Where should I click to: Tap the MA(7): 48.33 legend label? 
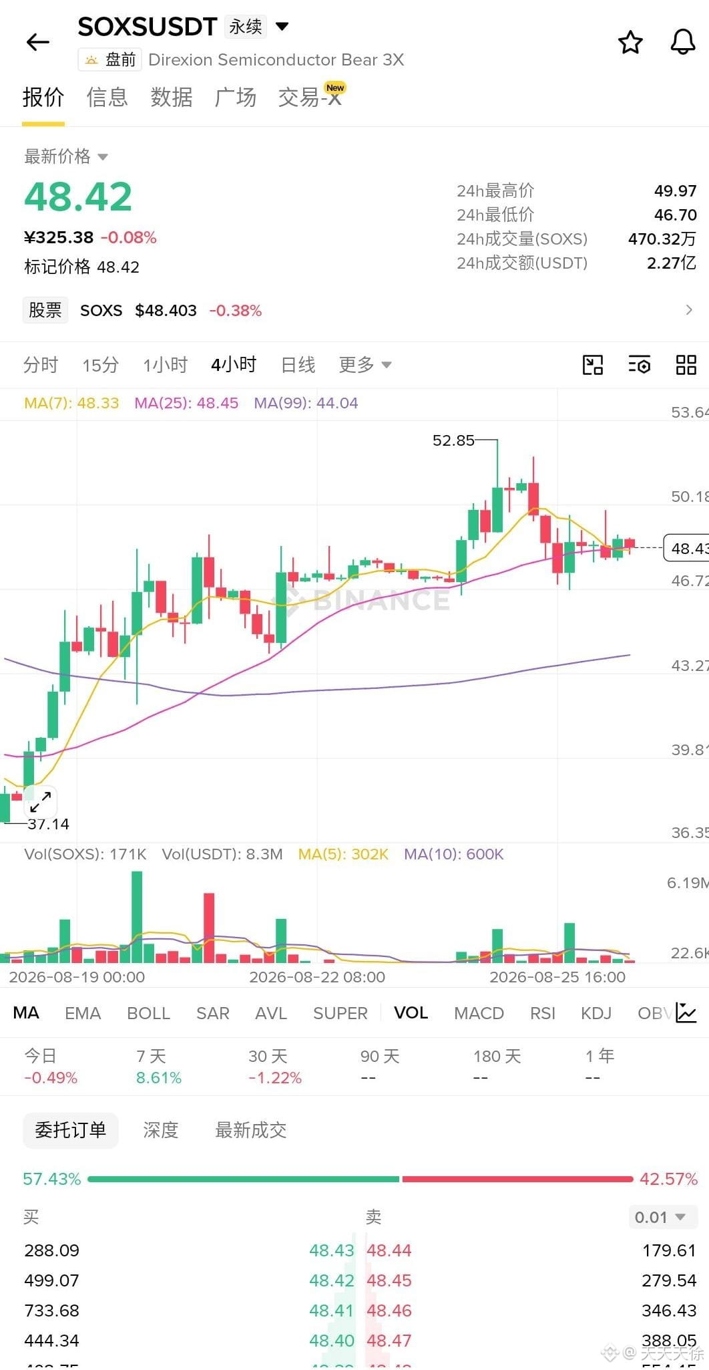coord(71,403)
